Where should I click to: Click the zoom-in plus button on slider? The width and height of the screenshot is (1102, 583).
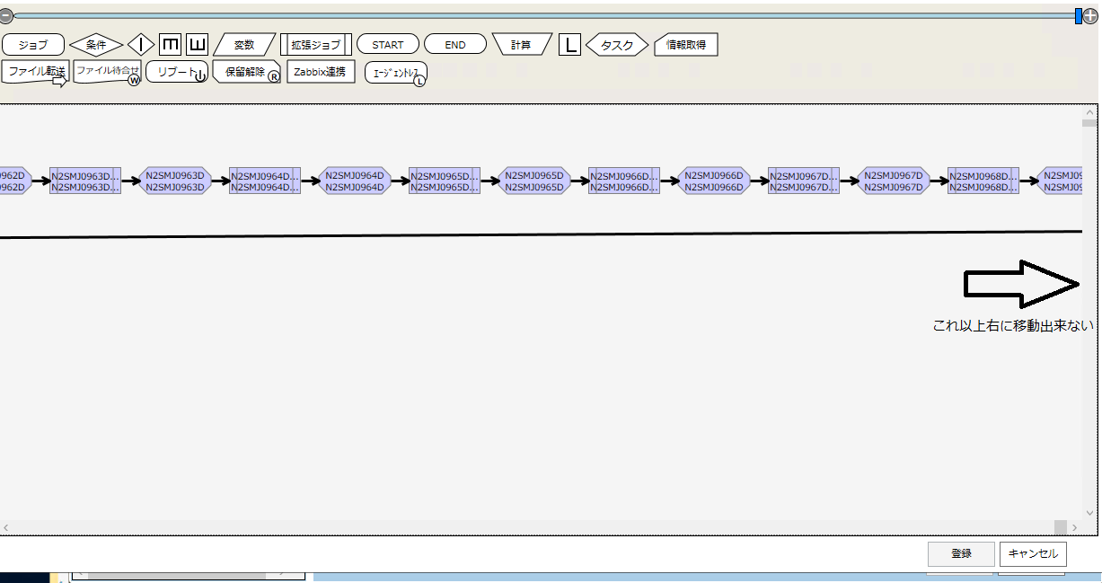pos(1090,16)
